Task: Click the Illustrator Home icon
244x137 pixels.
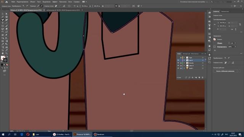Action: (x=6, y=2)
